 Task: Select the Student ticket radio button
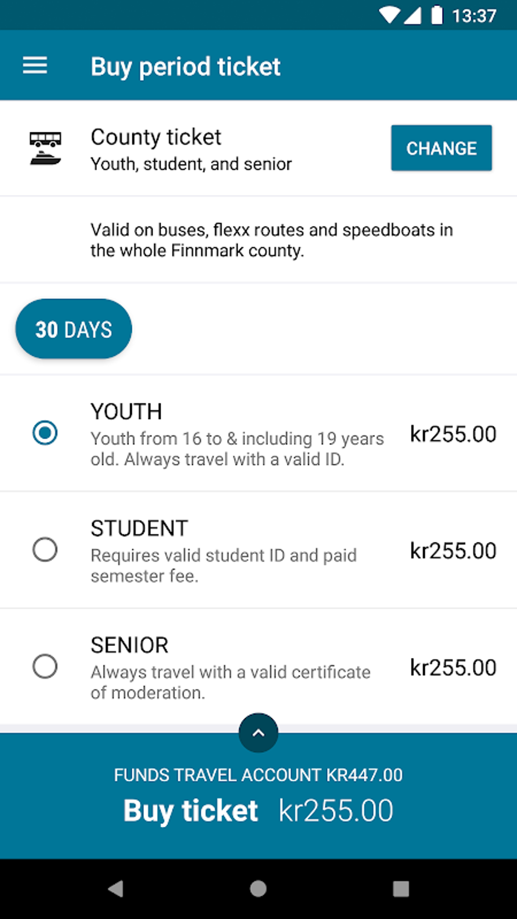coord(45,549)
